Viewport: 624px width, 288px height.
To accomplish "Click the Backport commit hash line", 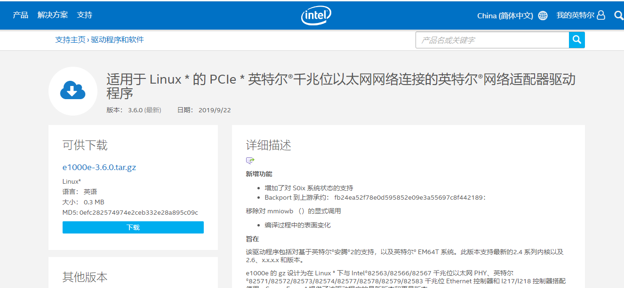I will (x=375, y=197).
